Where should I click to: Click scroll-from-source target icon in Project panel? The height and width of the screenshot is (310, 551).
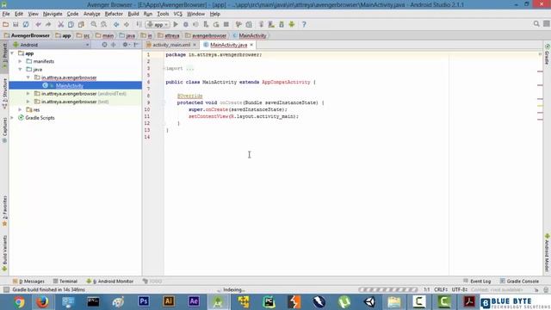[104, 45]
